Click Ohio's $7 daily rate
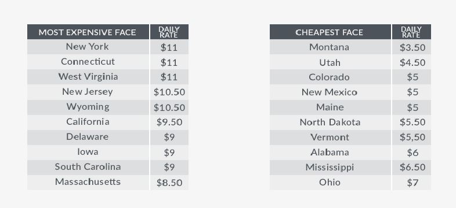456x208 pixels. [x=412, y=183]
